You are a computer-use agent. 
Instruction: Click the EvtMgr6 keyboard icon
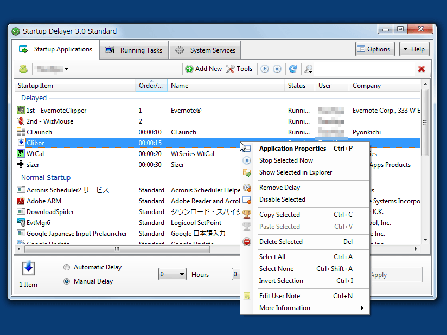(21, 222)
